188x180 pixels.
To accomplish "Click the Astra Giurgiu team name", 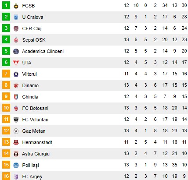I will click(36, 154).
